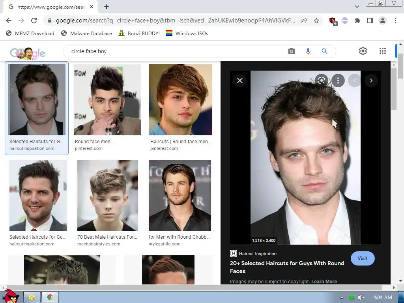The height and width of the screenshot is (303, 404).
Task: Reload the current Google page
Action: 34,21
